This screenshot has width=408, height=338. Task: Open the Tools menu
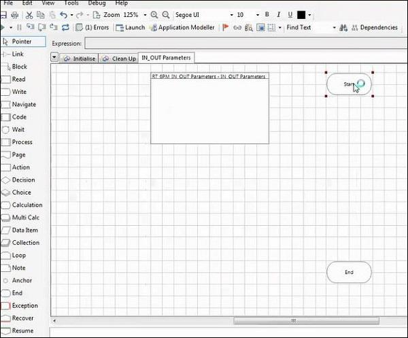pos(71,3)
